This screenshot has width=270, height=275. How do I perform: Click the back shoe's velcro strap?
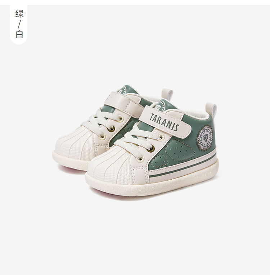121,102
